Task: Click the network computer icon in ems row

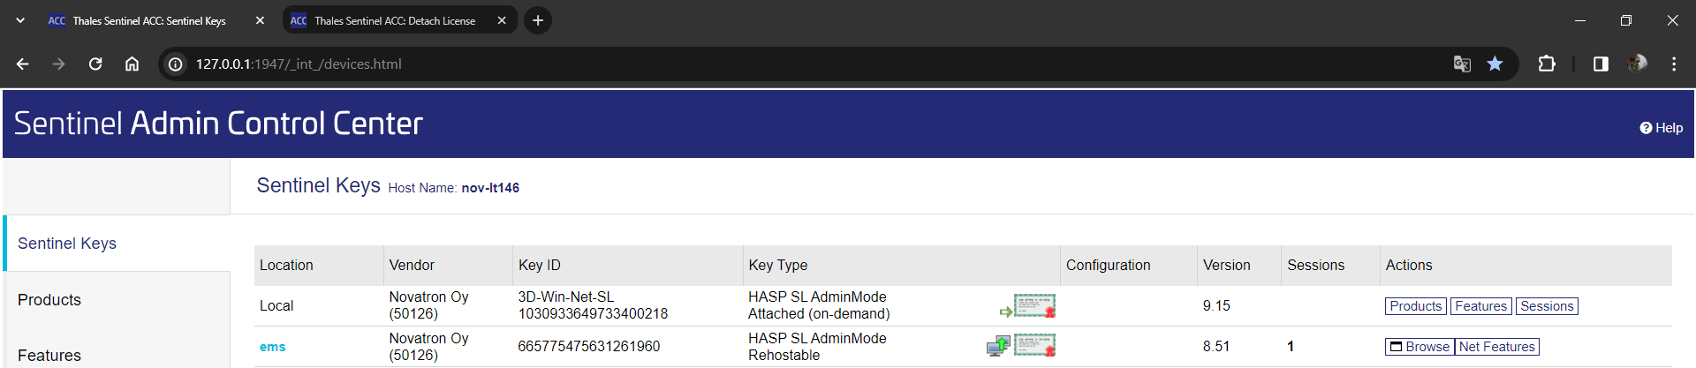Action: click(x=998, y=346)
